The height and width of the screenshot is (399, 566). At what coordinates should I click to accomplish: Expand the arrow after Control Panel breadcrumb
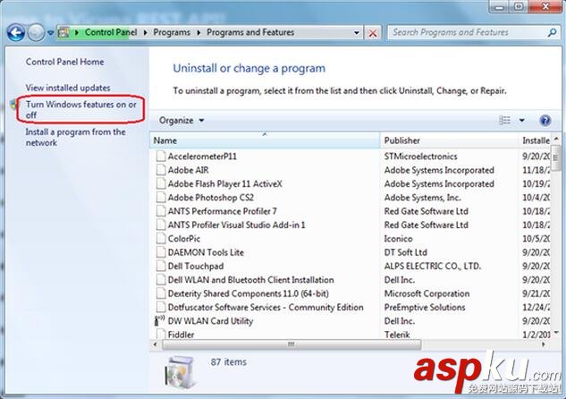click(x=145, y=32)
